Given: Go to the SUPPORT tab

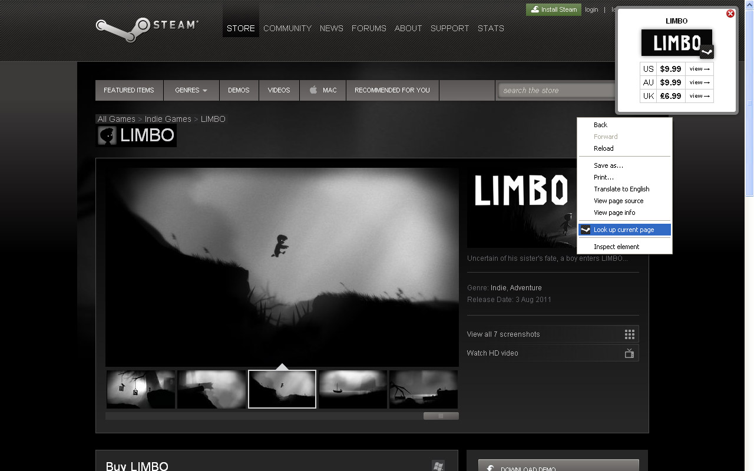Looking at the screenshot, I should click(x=450, y=28).
